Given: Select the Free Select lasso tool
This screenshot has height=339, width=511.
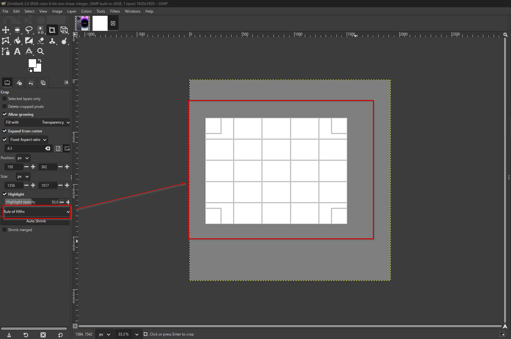Looking at the screenshot, I should coord(29,30).
